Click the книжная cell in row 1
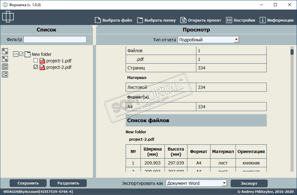The height and width of the screenshot is (195, 297). pyautogui.click(x=251, y=163)
